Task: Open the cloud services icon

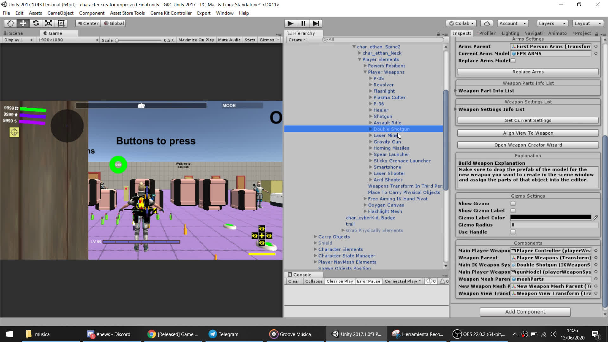Action: coord(487,23)
